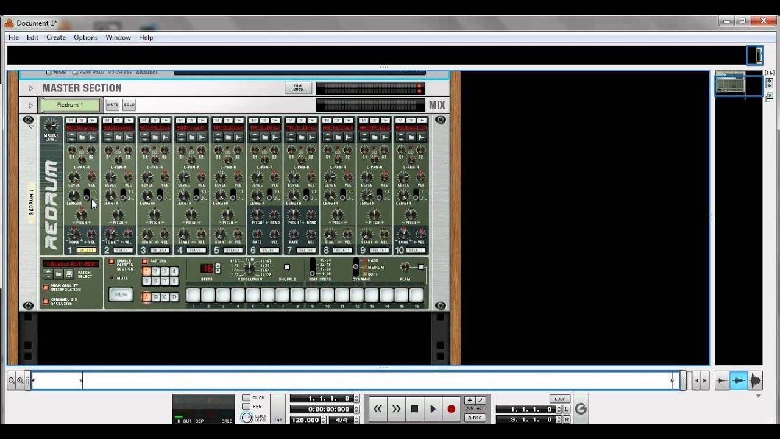Click the tempo 120.000 spinner arrows
Viewport: 780px width, 439px height.
[x=324, y=420]
